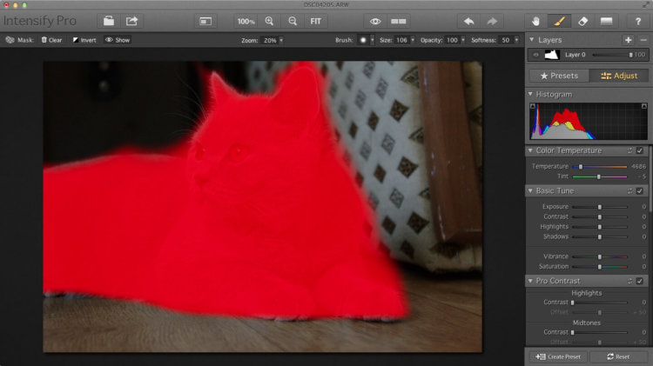This screenshot has width=653, height=366.
Task: Adjust the Layer 0 opacity slider
Action: [612, 55]
